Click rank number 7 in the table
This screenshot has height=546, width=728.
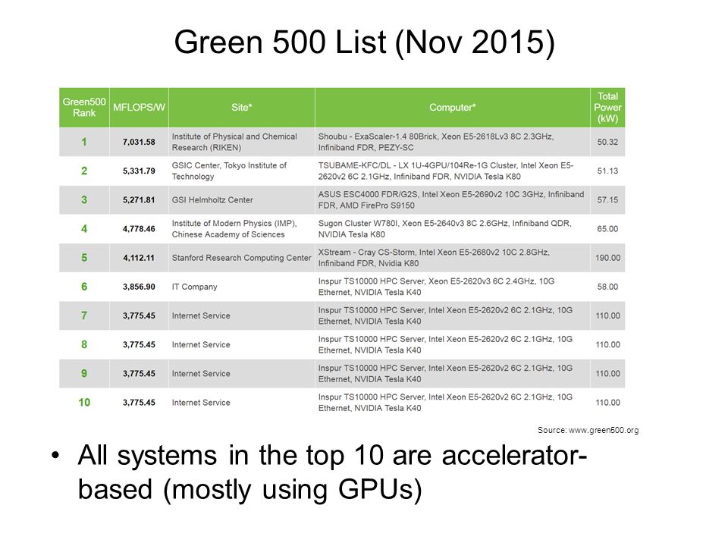pos(84,315)
